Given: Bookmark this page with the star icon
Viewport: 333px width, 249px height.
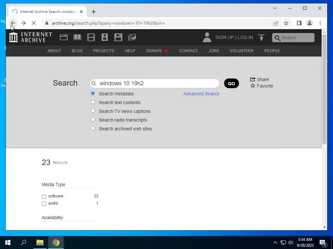Looking at the screenshot, I should coord(286,23).
